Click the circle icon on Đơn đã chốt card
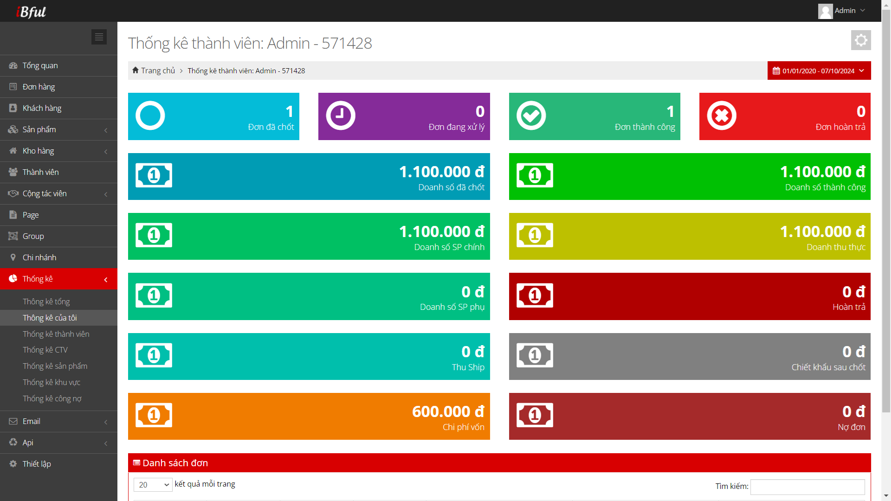 [x=150, y=116]
